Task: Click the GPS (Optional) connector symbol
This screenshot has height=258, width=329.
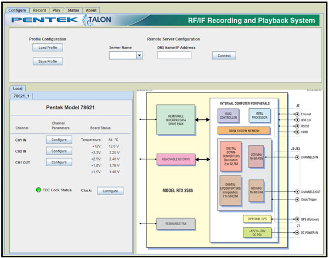Action: (297, 219)
